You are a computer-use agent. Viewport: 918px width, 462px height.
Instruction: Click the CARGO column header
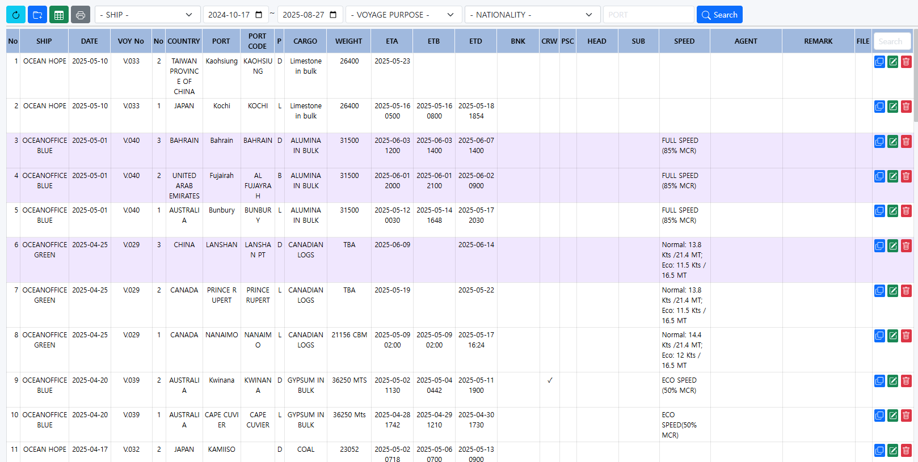pos(305,41)
